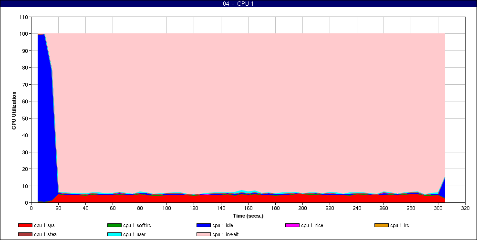Click the y-axis value 30

(x=26, y=152)
